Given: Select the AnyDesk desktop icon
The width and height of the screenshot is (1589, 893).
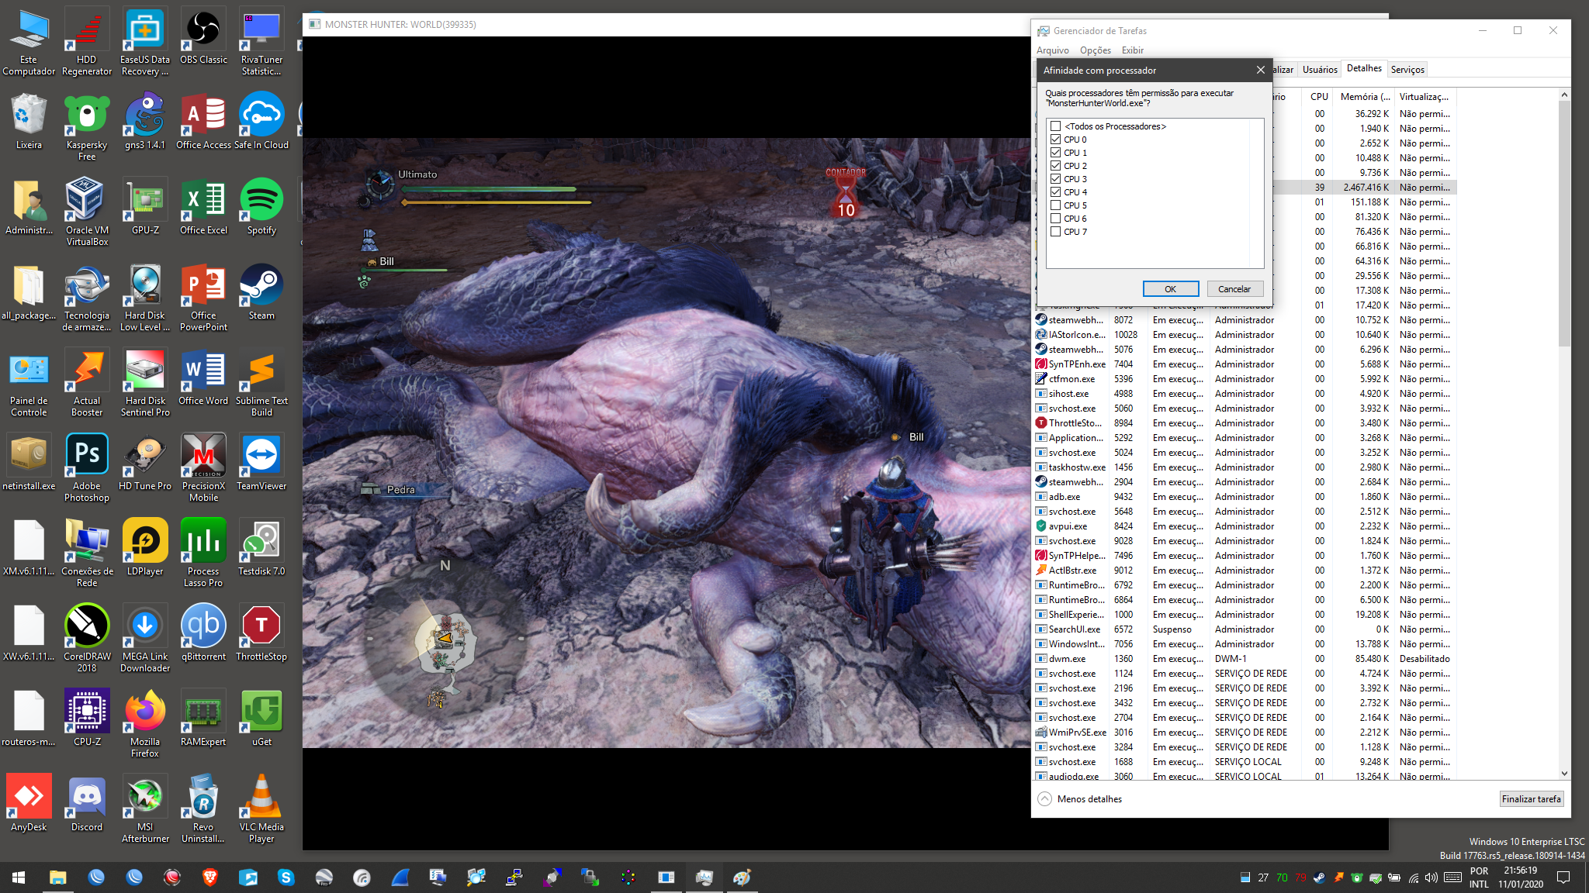Looking at the screenshot, I should pyautogui.click(x=29, y=805).
